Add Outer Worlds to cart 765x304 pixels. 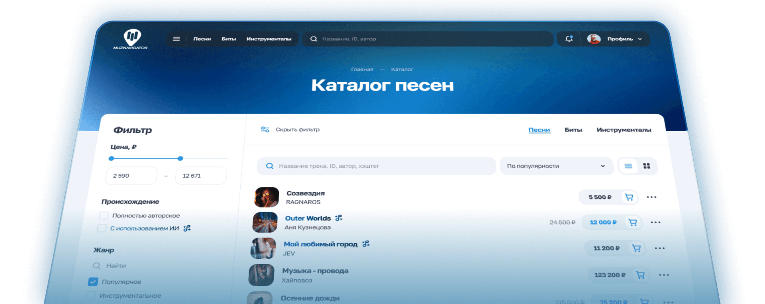(x=633, y=222)
